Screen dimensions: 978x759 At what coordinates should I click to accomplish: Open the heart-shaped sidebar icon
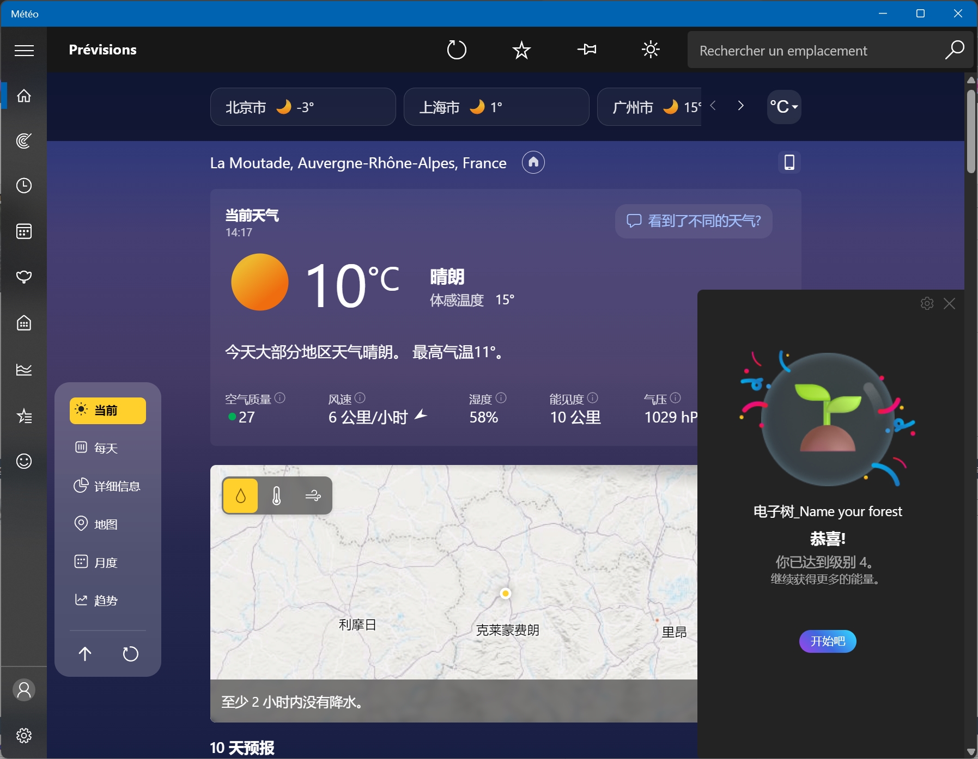pos(24,277)
